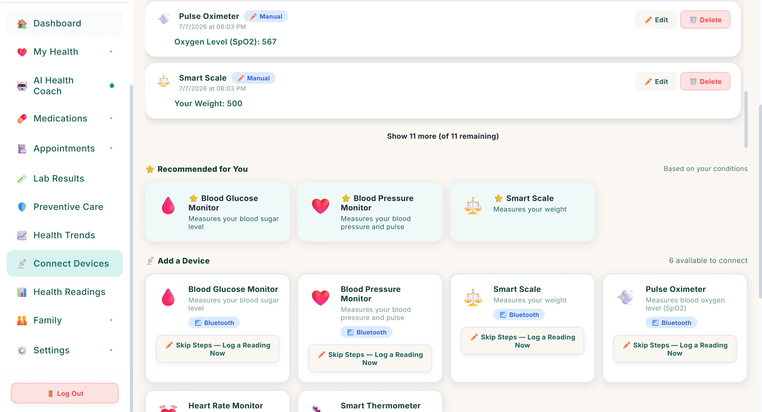Image resolution: width=762 pixels, height=412 pixels.
Task: Expand the Appointments submenu arrow
Action: click(111, 148)
